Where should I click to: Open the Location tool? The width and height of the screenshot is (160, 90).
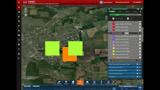point(66,82)
